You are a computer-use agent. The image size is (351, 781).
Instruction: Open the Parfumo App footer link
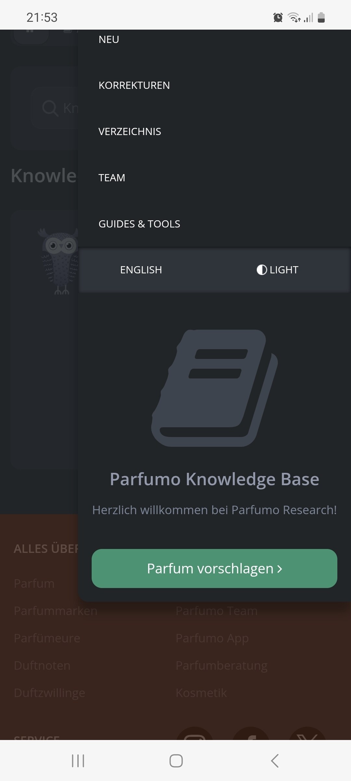click(x=212, y=638)
